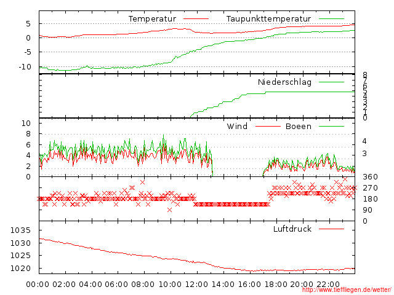394x295 pixels.
Task: Click the 'Taupunkttemperatur' legend label
Action: click(x=268, y=19)
